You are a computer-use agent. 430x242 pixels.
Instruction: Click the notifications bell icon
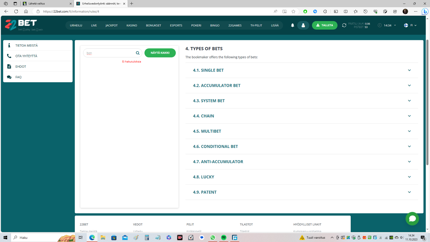(292, 25)
